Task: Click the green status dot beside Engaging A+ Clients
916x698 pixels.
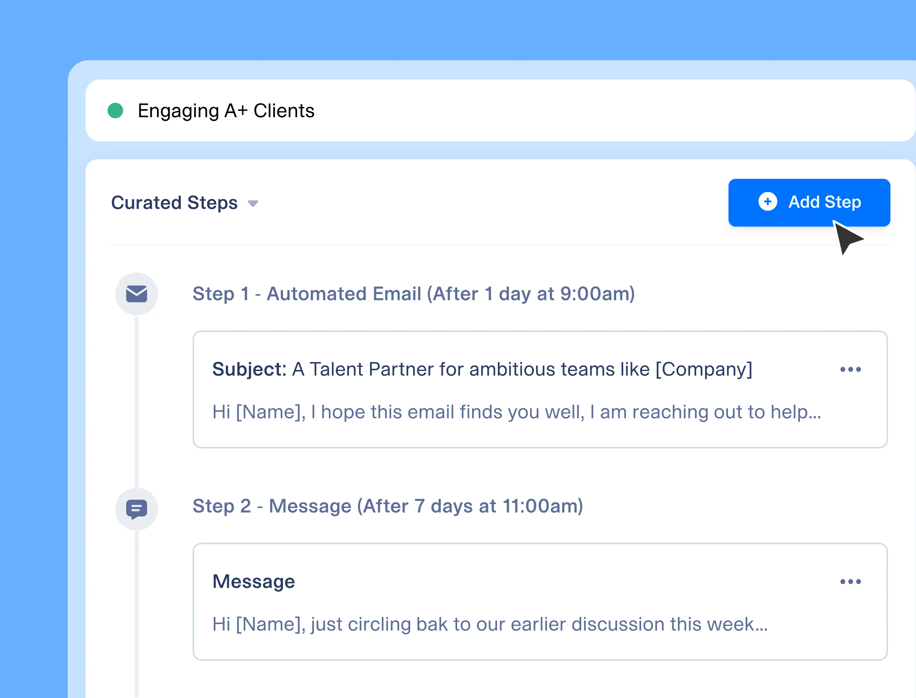Action: (x=115, y=110)
